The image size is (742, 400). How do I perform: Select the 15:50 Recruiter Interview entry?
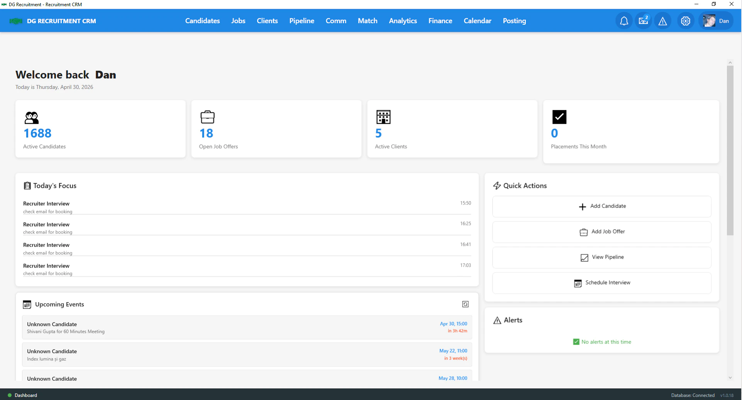(x=247, y=207)
